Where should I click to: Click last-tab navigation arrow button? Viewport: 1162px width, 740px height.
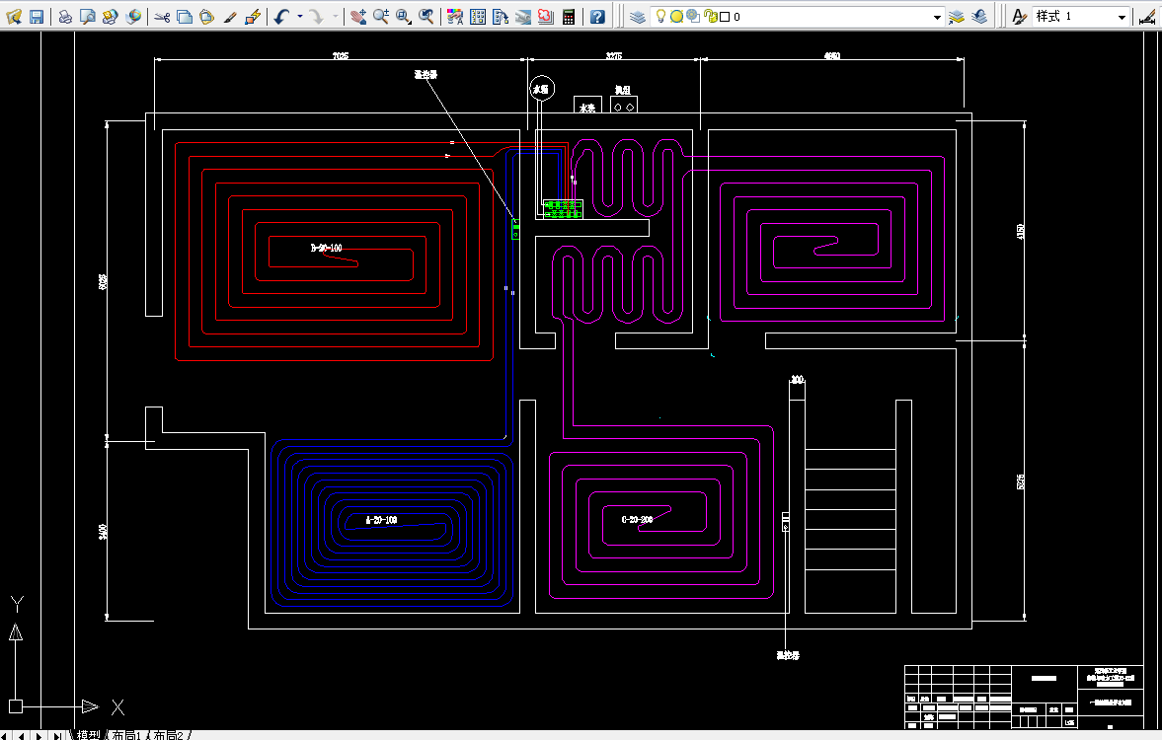(57, 735)
